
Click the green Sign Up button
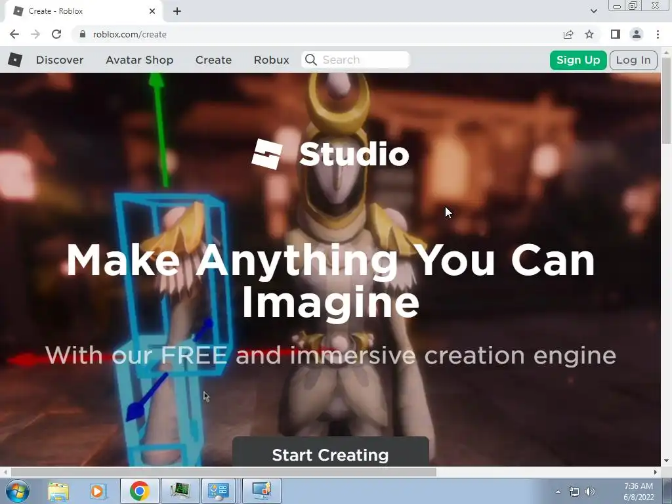pyautogui.click(x=578, y=60)
